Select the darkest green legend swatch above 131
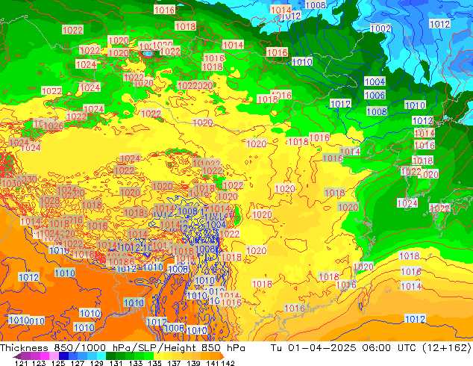473x366 pixels. [110, 356]
